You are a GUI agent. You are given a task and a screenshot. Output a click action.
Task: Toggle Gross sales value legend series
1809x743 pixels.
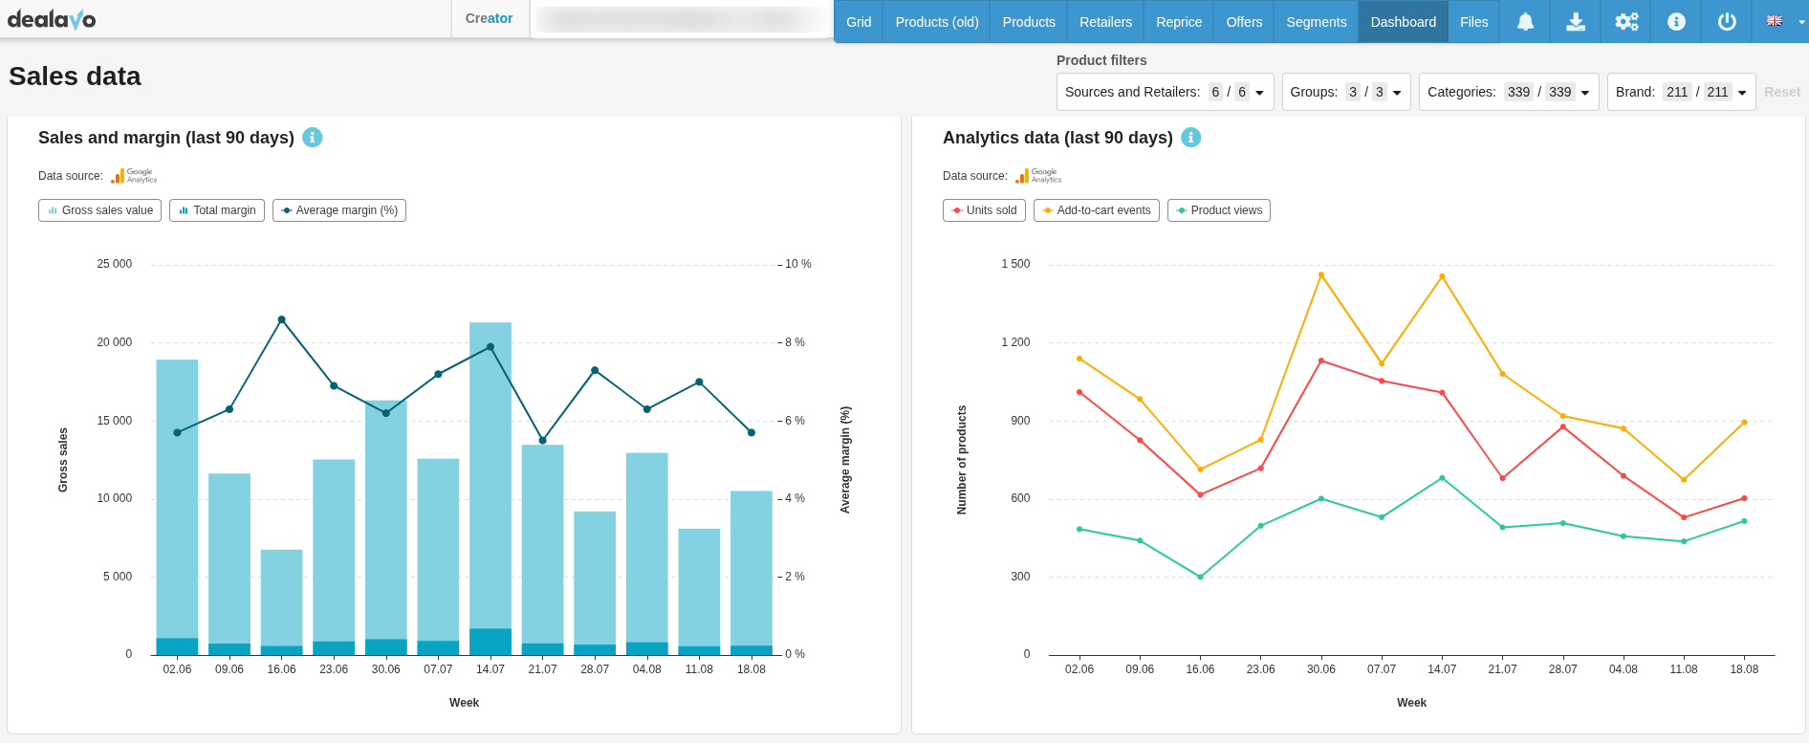pos(99,210)
